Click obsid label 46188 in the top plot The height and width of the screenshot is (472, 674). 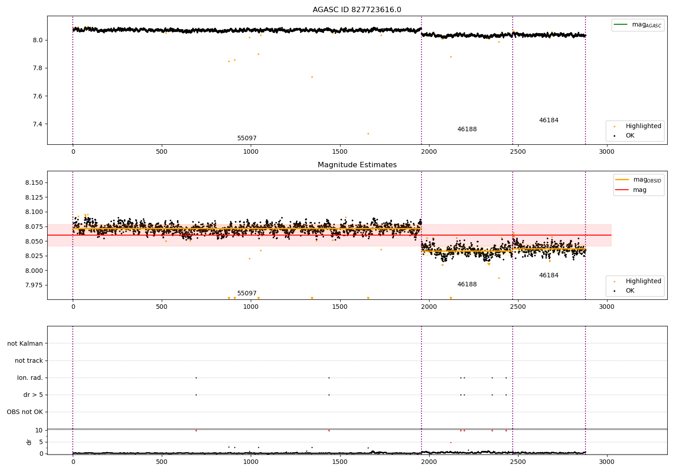click(467, 129)
